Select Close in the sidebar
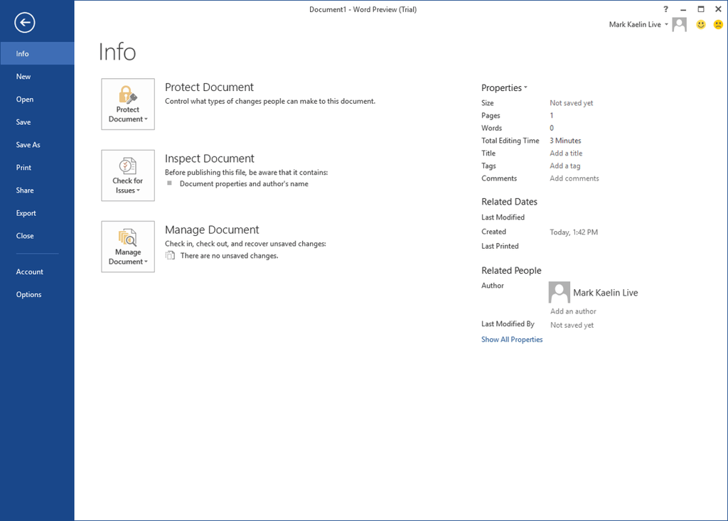728x521 pixels. coord(37,235)
